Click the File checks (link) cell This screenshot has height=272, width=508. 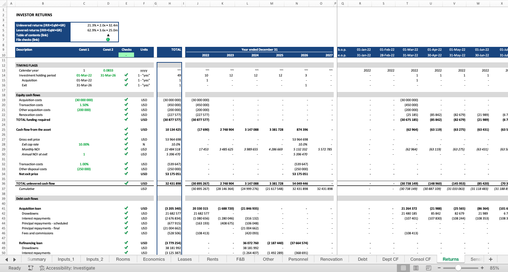point(43,40)
